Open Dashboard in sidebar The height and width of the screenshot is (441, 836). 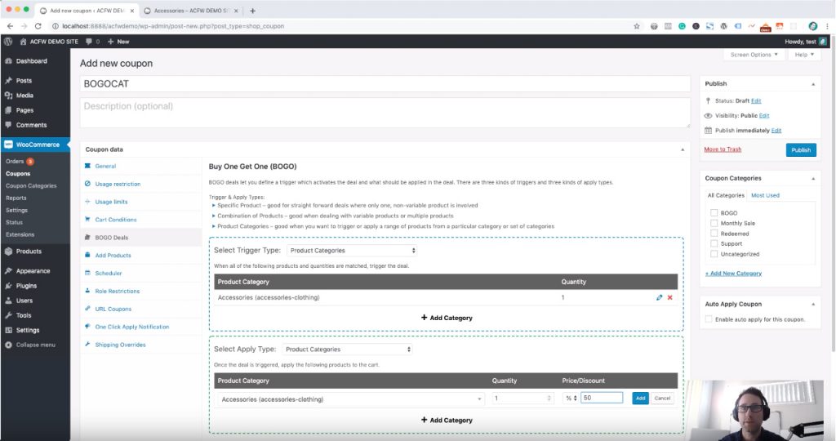(32, 60)
